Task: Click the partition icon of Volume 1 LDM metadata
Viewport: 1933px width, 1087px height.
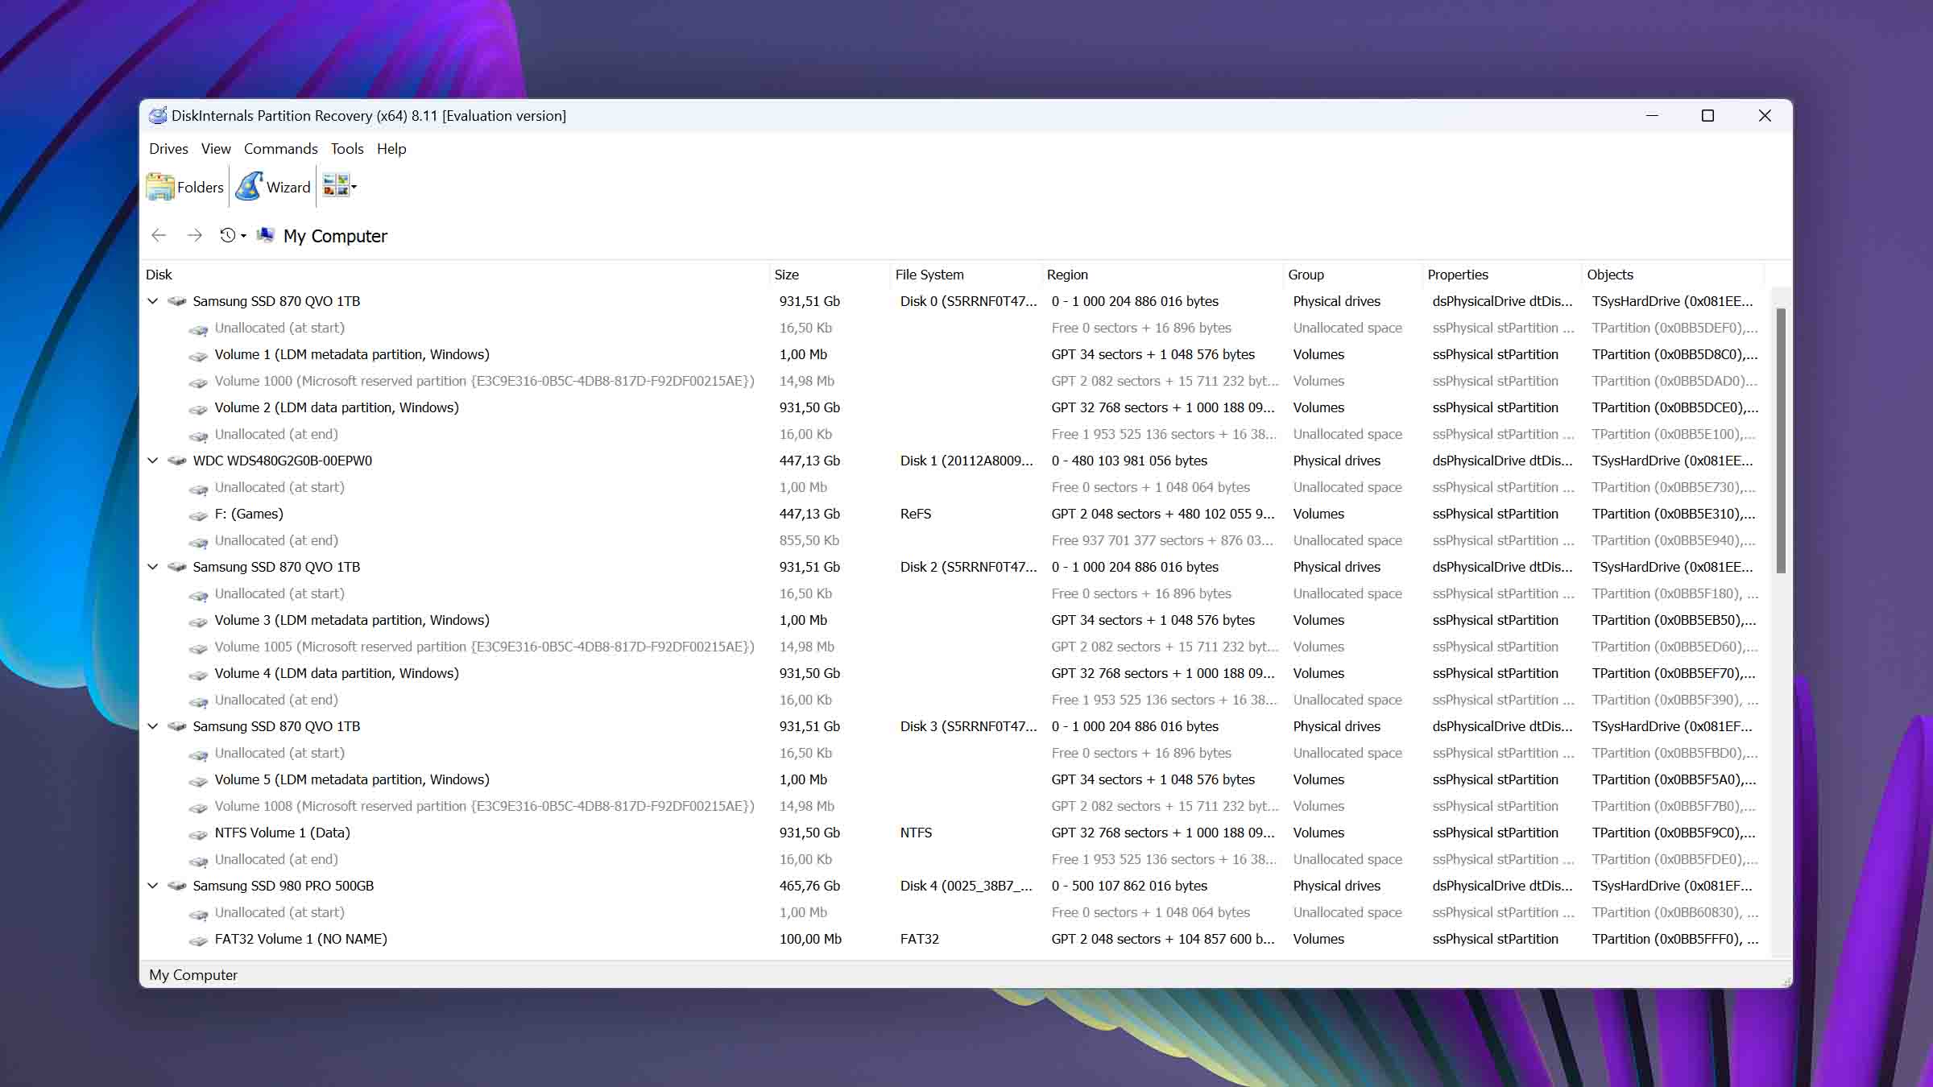Action: coord(198,355)
